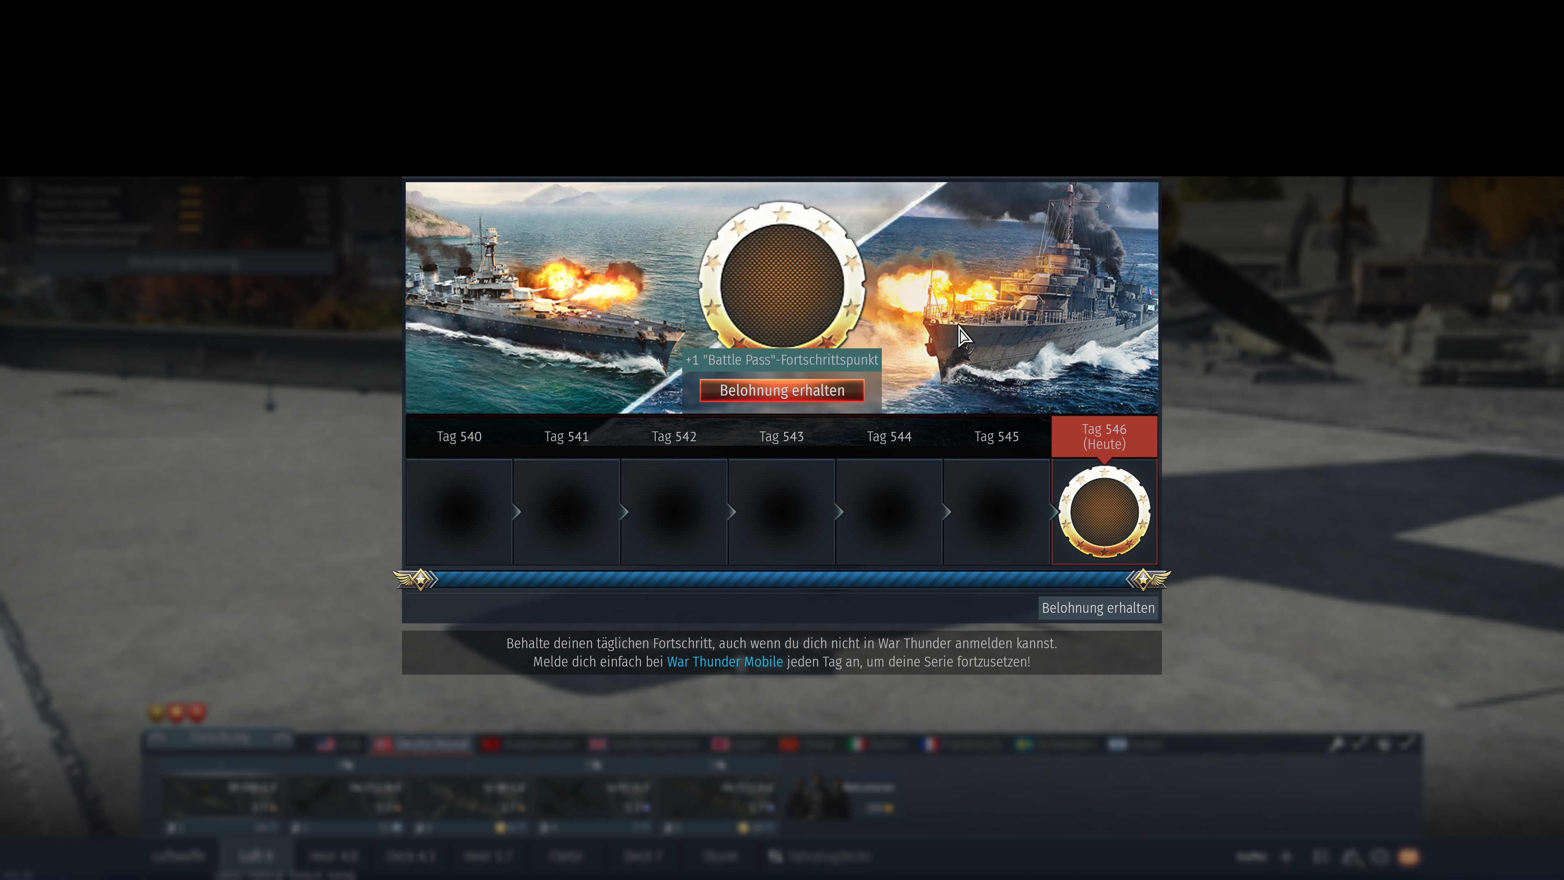Click the Tag 540 label

pyautogui.click(x=459, y=437)
